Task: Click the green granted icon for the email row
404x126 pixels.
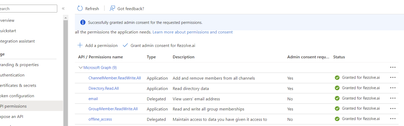Action: click(337, 98)
